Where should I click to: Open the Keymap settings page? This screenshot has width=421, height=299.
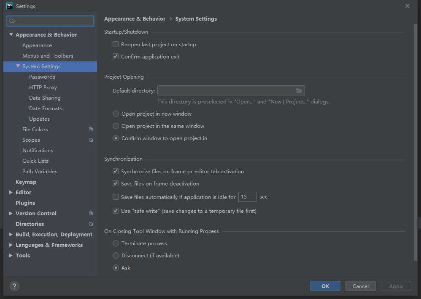(26, 182)
